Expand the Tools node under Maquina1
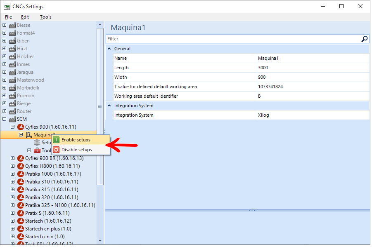This screenshot has height=249, width=372. point(29,150)
